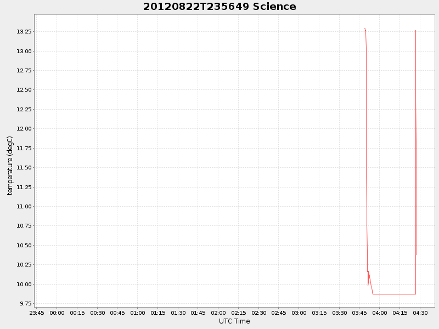Click the 02:00 time tick label

click(x=218, y=313)
